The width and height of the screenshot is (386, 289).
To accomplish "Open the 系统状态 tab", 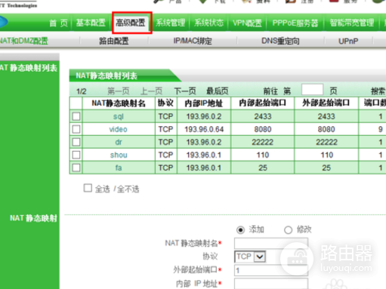I will pyautogui.click(x=208, y=23).
